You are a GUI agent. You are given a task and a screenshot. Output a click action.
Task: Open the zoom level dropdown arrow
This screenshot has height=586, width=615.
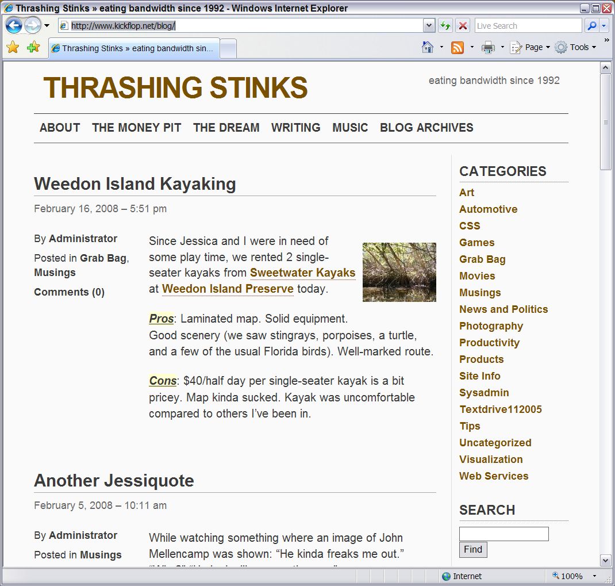594,576
